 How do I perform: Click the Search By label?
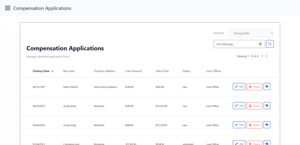pyautogui.click(x=219, y=33)
